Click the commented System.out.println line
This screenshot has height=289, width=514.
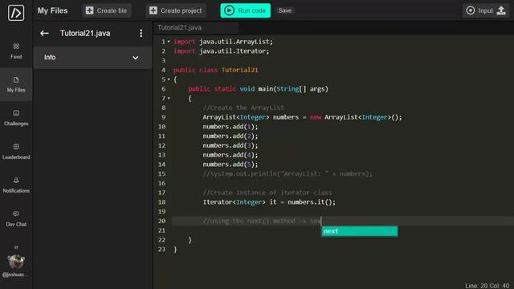click(288, 174)
